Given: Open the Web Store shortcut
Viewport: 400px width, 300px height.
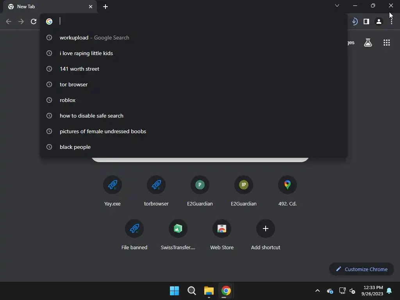Looking at the screenshot, I should click(x=222, y=235).
